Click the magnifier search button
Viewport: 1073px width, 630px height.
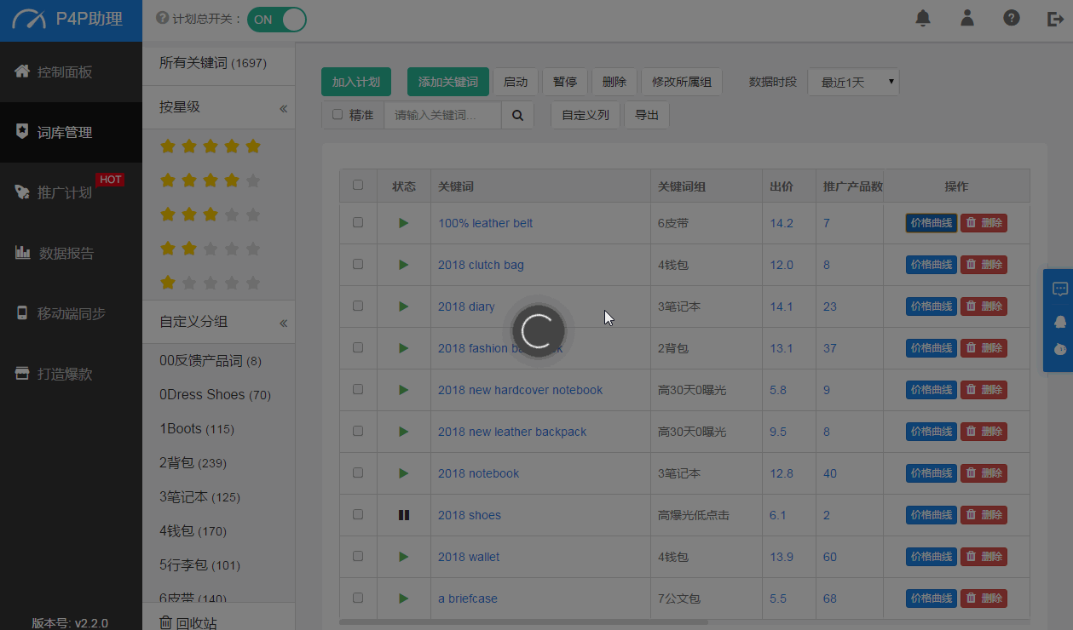click(x=517, y=115)
